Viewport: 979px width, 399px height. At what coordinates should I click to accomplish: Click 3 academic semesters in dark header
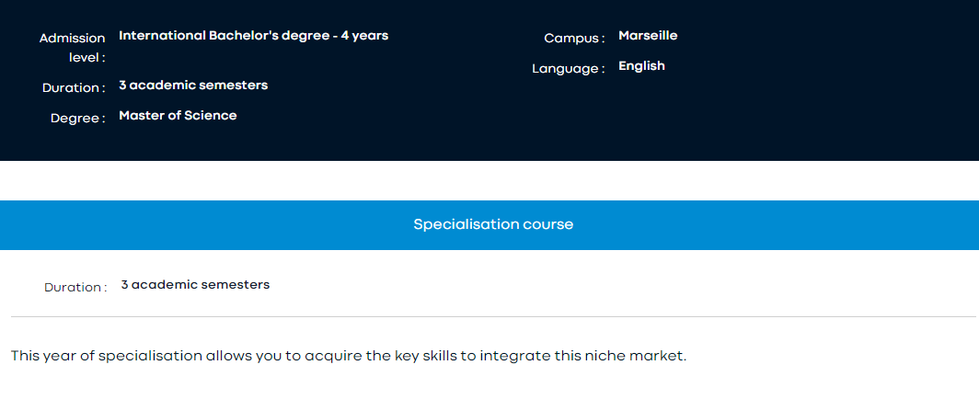coord(193,85)
